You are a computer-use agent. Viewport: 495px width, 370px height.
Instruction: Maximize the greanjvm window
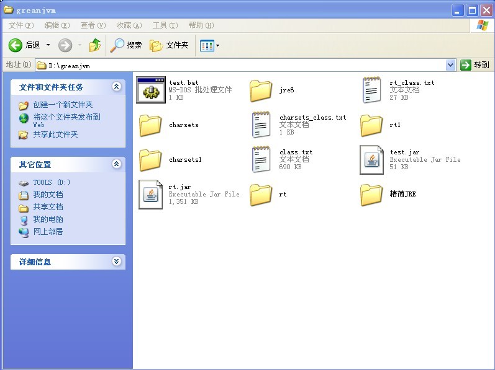tap(472, 11)
